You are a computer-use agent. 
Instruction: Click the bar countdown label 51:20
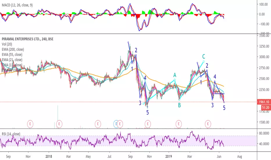[x=265, y=108]
